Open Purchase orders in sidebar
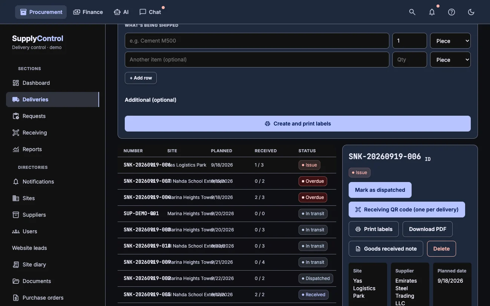This screenshot has height=306, width=490. [x=53, y=298]
